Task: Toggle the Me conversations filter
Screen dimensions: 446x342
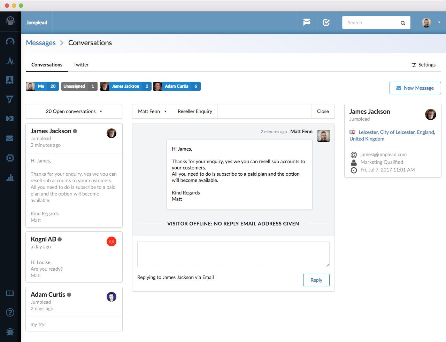Action: coord(42,86)
